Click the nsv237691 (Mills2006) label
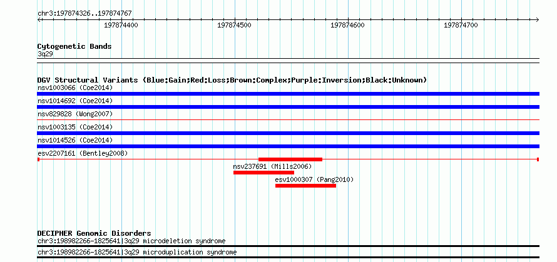557x262 pixels. [272, 166]
